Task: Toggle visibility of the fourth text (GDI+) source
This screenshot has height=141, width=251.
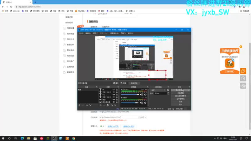Action: tap(114, 97)
